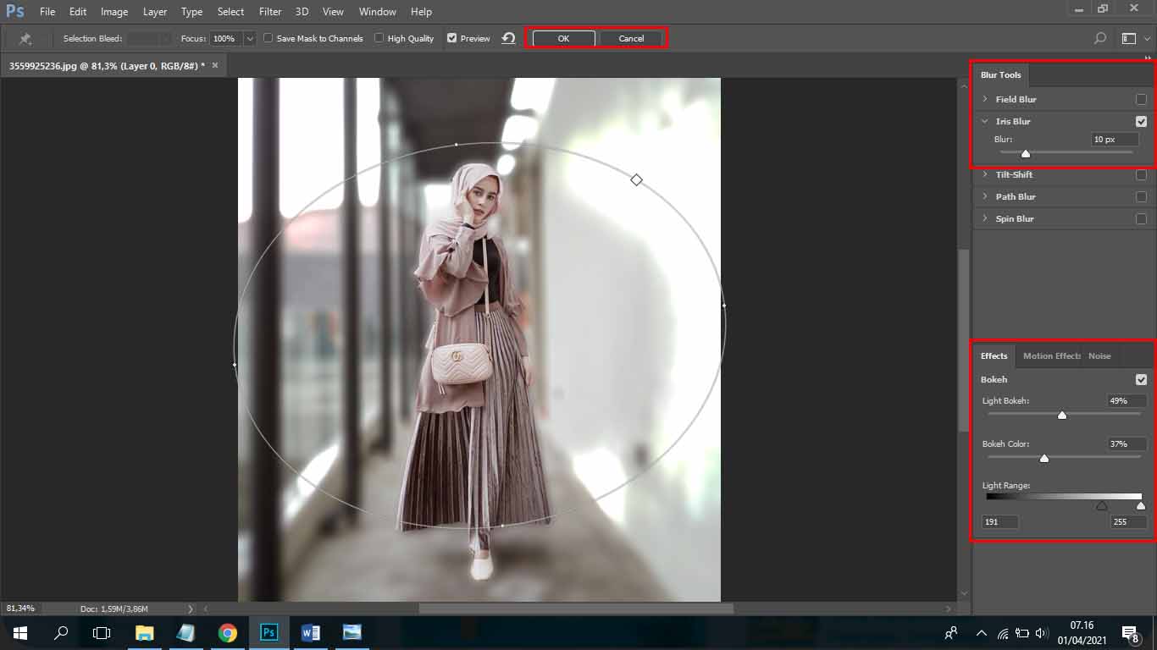This screenshot has height=650, width=1157.
Task: Disable the Bokeh checkbox
Action: point(1141,379)
